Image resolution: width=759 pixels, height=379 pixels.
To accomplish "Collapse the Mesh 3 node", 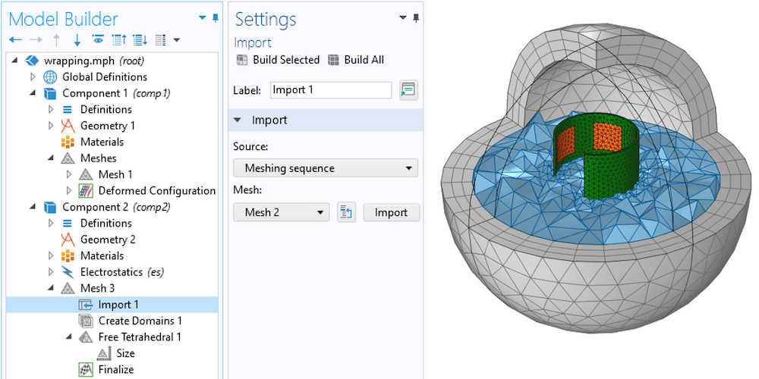I will tap(51, 288).
